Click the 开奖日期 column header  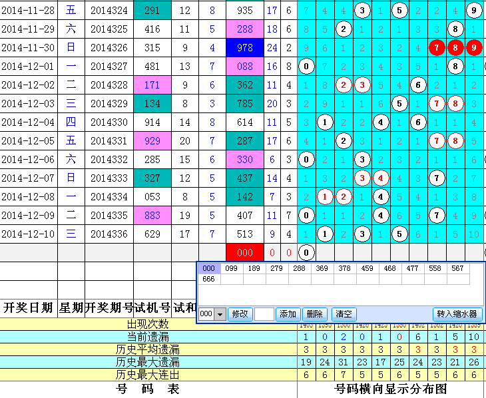[29, 307]
